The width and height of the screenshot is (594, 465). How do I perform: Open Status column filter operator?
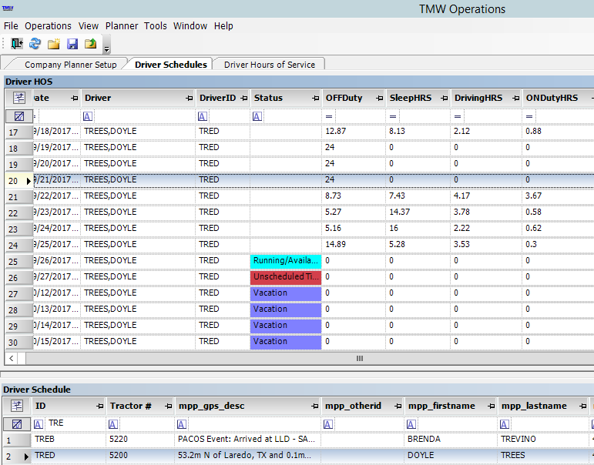(x=257, y=116)
